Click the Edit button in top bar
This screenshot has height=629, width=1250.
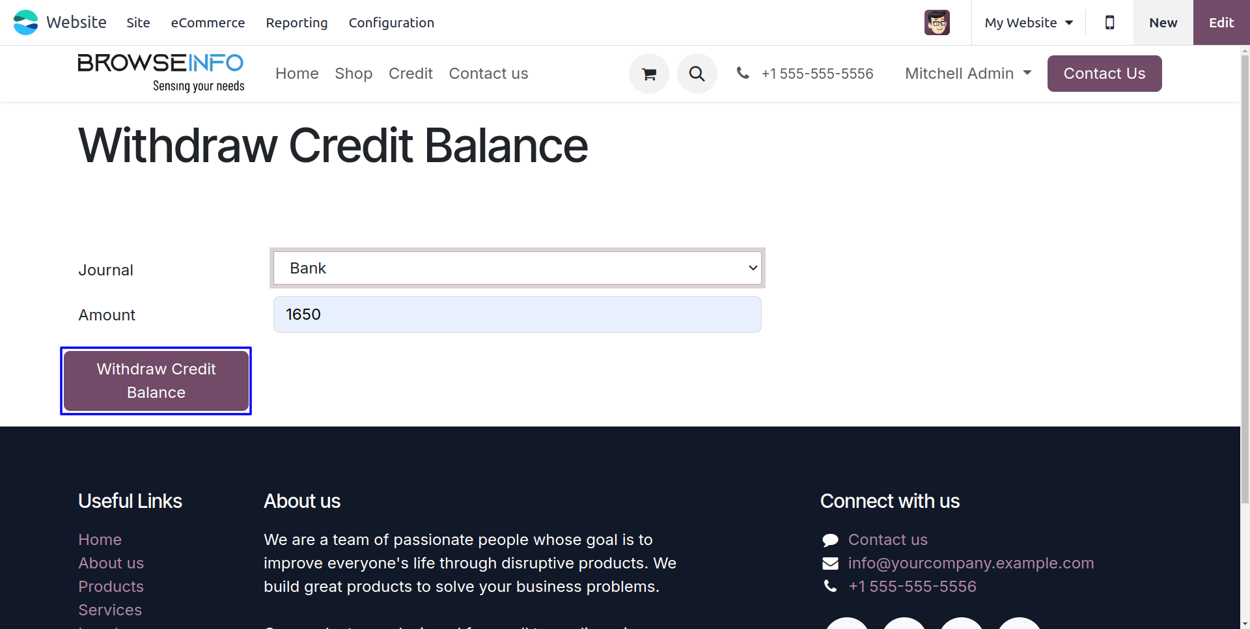tap(1221, 23)
